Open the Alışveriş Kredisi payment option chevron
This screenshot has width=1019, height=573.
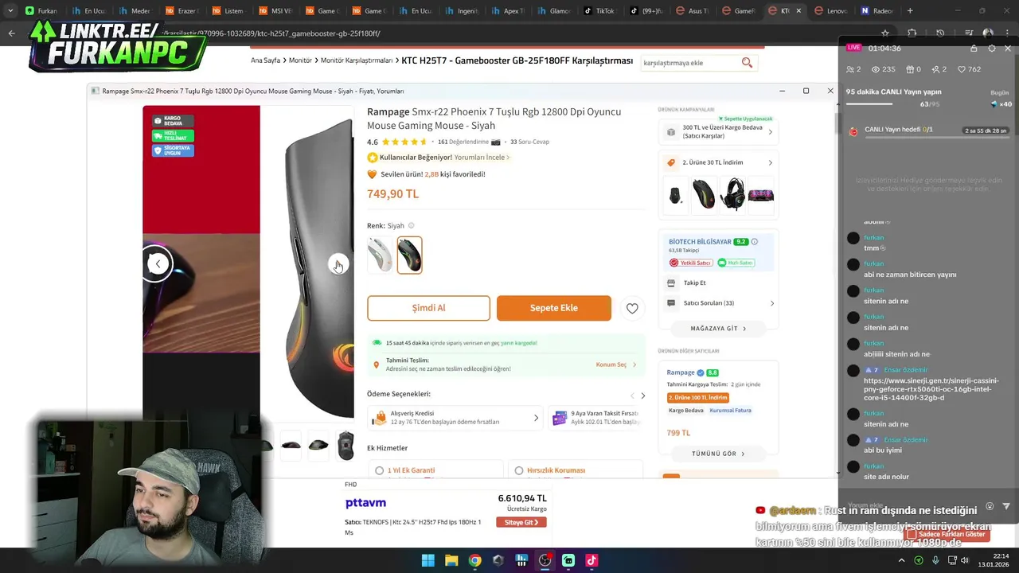click(536, 418)
